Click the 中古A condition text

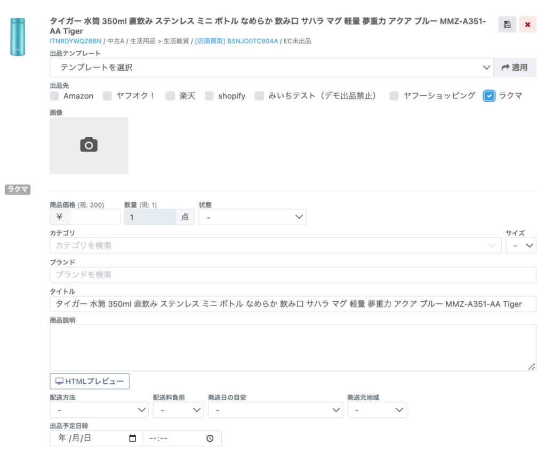tap(116, 41)
